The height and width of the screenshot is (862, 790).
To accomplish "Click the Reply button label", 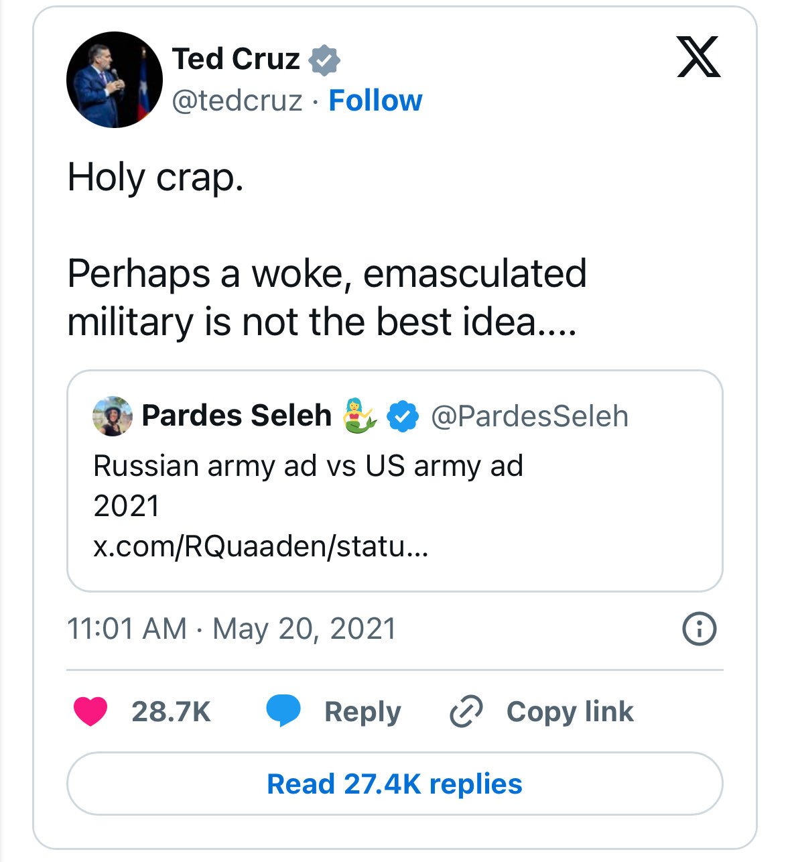I will (363, 712).
